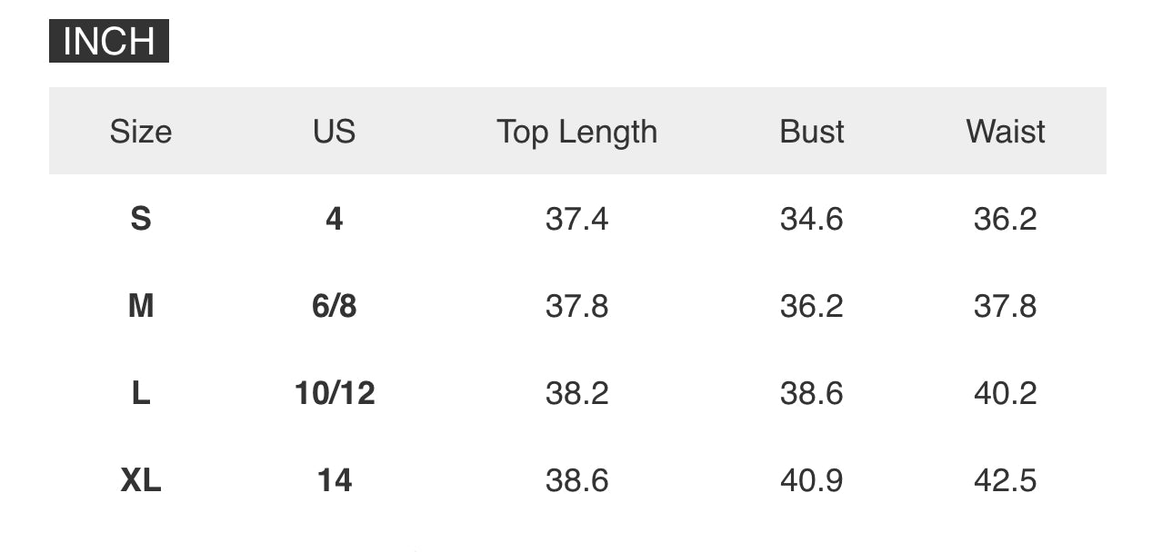Screen dimensions: 1152x552
Task: Select the 42.5 waist value
Action: click(1005, 480)
